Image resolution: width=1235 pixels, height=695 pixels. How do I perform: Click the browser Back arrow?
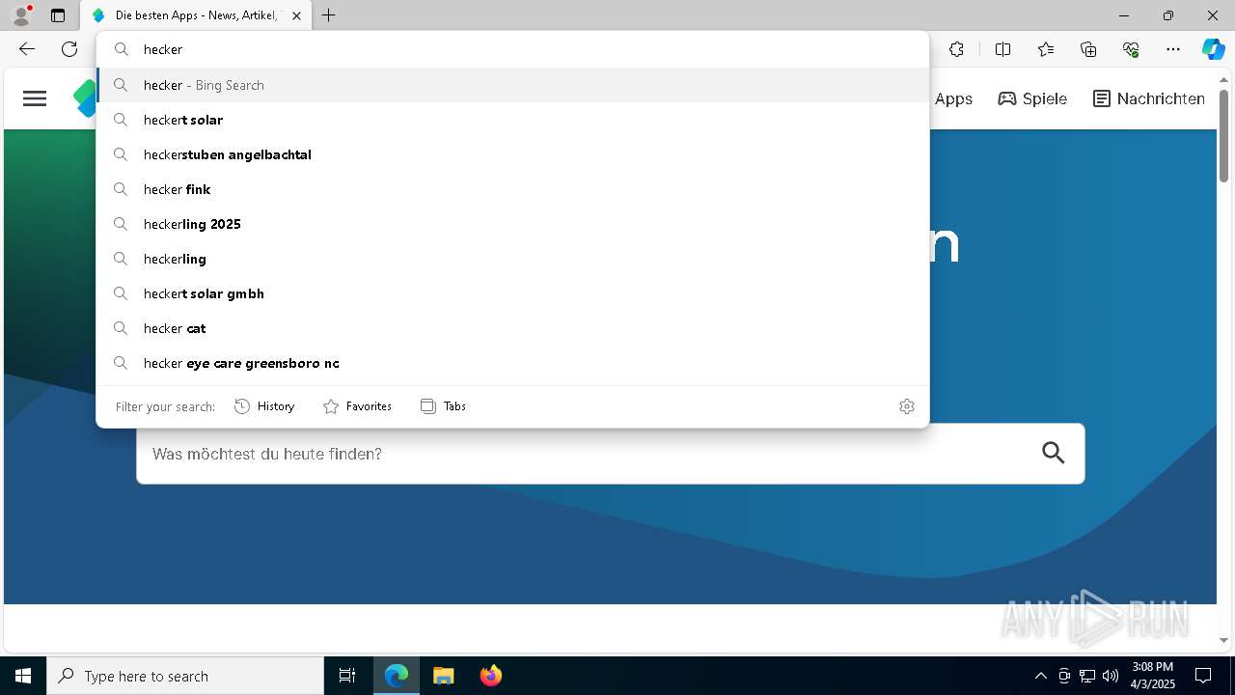tap(27, 49)
